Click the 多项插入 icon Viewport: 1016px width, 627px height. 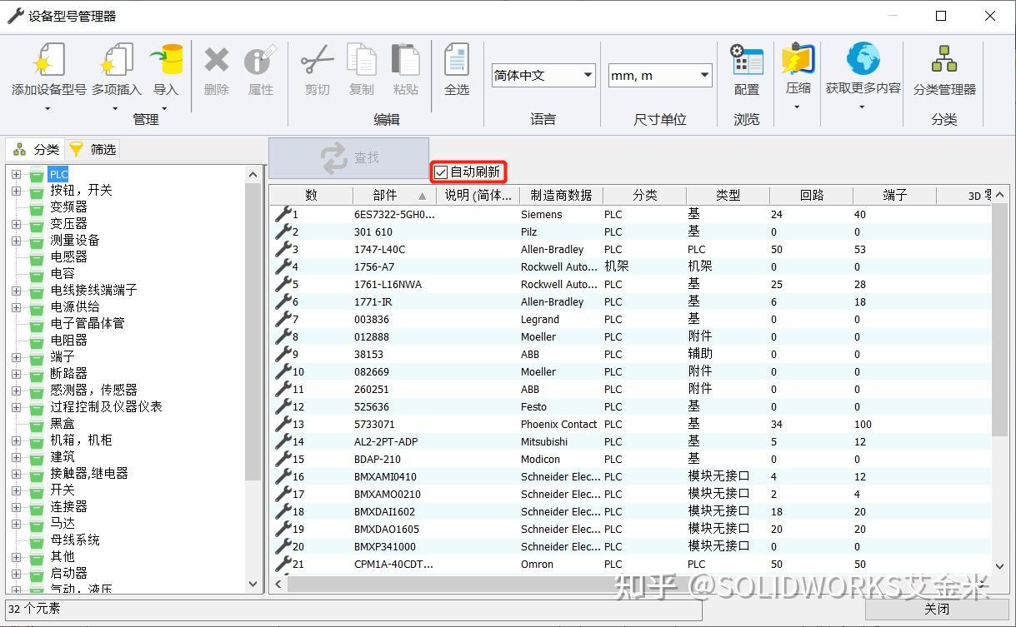(x=117, y=61)
